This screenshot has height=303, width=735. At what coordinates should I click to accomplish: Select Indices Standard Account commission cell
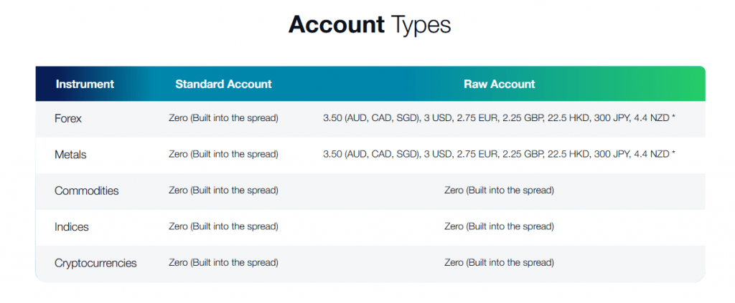coord(223,226)
